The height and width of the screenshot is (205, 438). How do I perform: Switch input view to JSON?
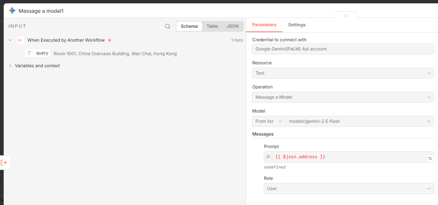pos(232,26)
